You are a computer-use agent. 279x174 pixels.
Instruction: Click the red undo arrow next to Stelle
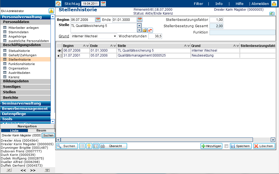pos(150,30)
